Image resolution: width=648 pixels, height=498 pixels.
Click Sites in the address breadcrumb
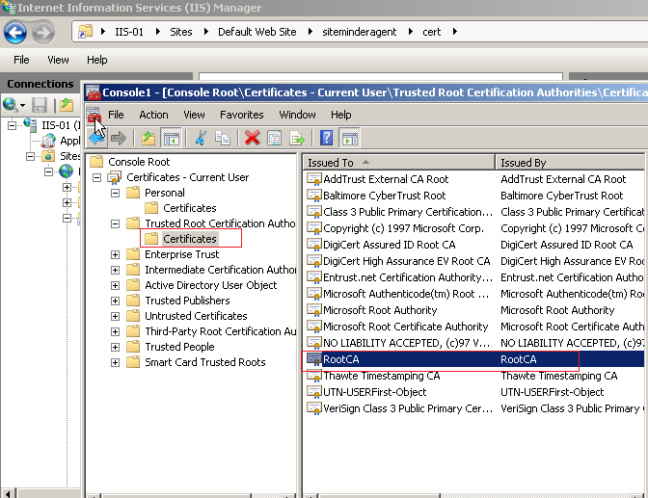[181, 32]
